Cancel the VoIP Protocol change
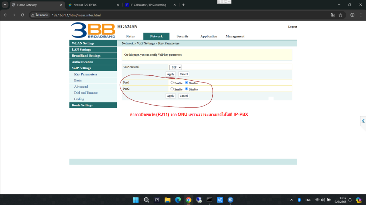 click(x=184, y=74)
